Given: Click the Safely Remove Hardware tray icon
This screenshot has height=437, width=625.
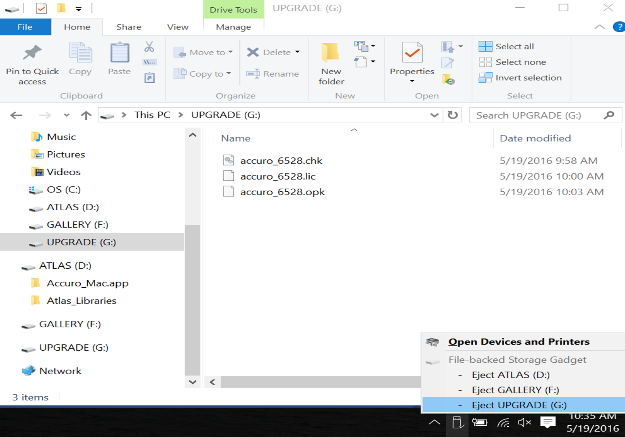Looking at the screenshot, I should 457,422.
